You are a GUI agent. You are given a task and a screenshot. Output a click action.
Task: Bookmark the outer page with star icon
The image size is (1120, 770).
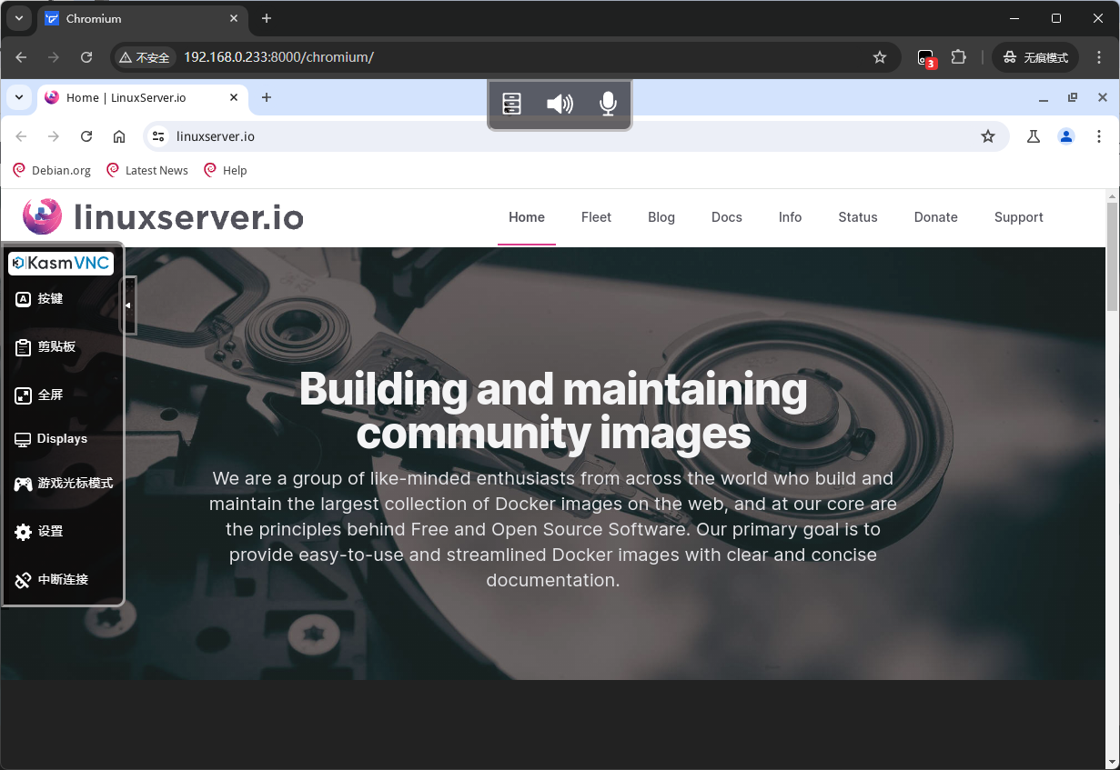click(x=880, y=57)
